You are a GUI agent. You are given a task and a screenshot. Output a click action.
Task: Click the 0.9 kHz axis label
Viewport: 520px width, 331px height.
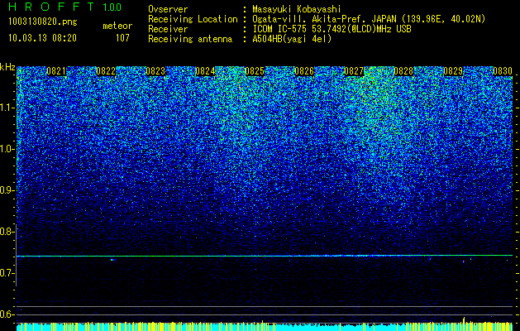pyautogui.click(x=7, y=190)
